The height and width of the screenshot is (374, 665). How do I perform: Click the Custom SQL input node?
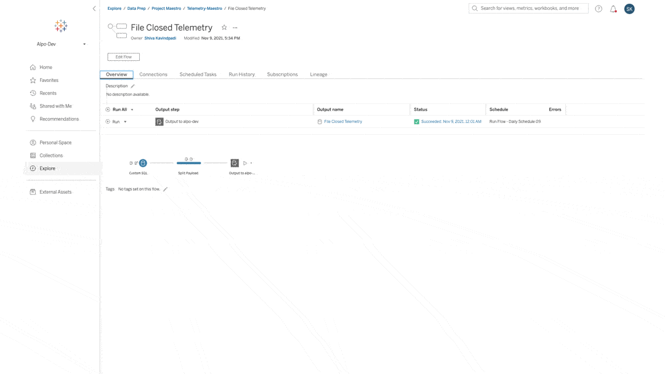[143, 163]
